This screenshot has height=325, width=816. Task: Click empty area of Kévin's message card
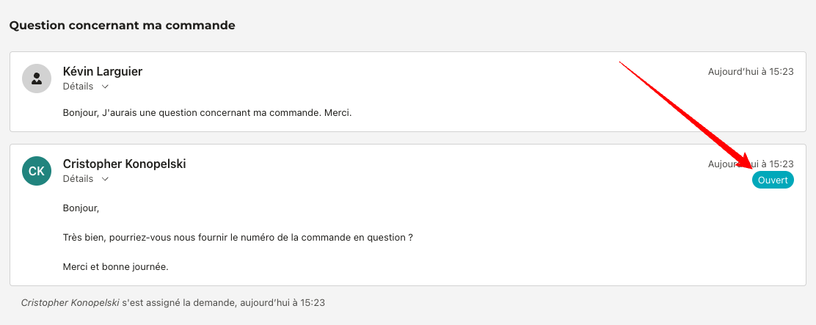[477, 92]
